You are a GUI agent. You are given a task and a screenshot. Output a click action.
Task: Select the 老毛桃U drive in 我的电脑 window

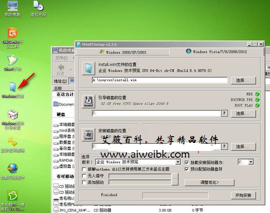click(64, 198)
